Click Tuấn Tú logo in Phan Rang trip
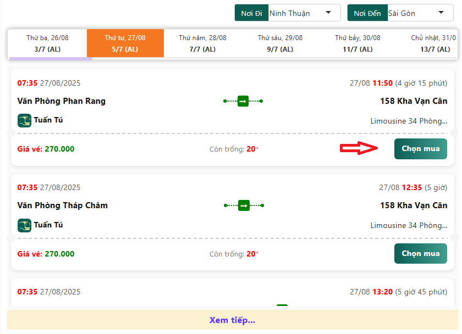This screenshot has width=462, height=334. [24, 120]
